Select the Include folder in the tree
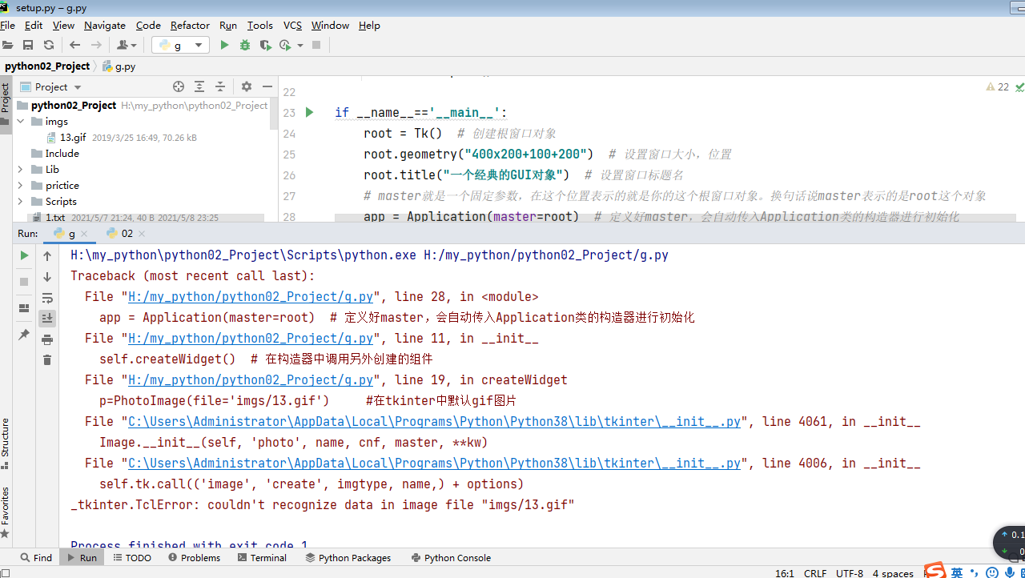Screen dimensions: 1025x578 point(62,154)
